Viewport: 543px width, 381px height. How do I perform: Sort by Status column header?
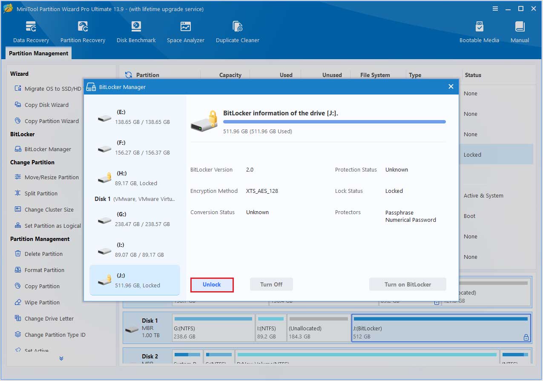[x=473, y=75]
